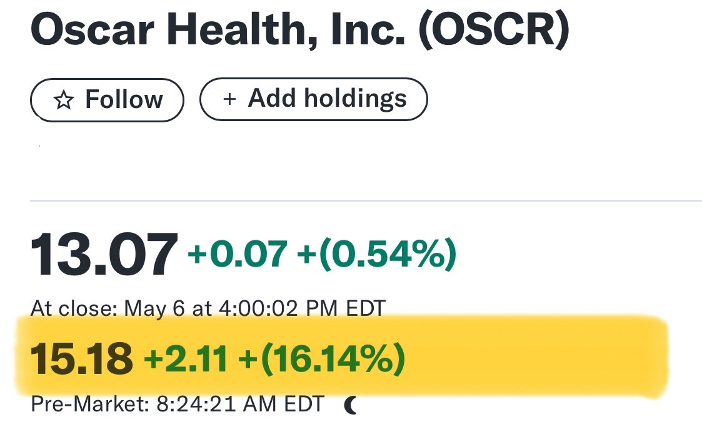Click the +(16.14%) pre-market percent
Viewport: 702px width, 442px height.
click(321, 360)
